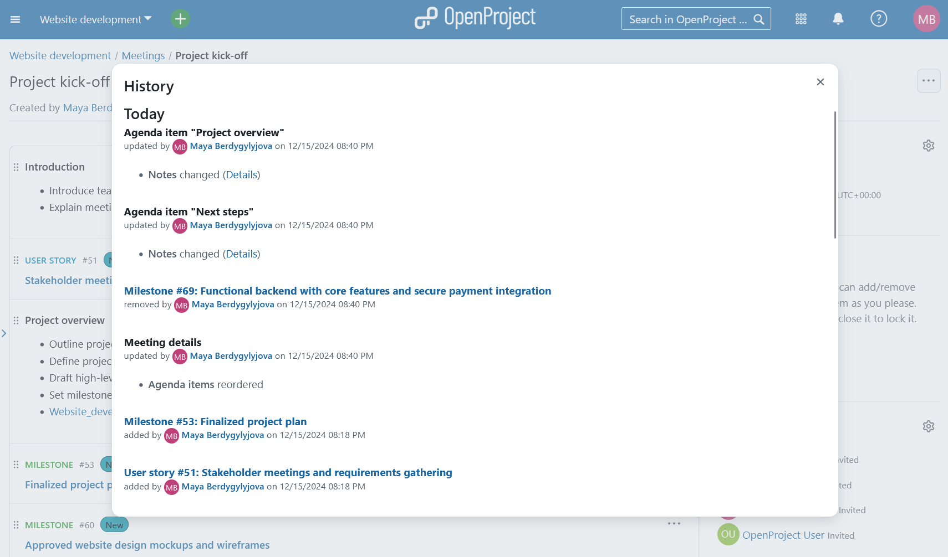Open the hamburger navigation menu

(15, 19)
